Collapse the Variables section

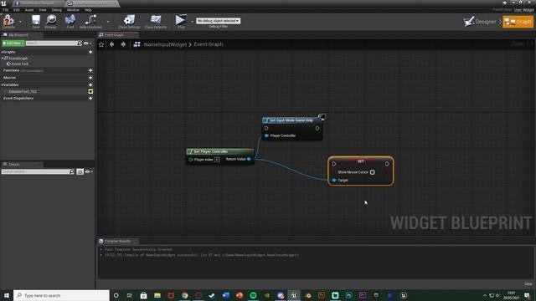tap(2, 84)
